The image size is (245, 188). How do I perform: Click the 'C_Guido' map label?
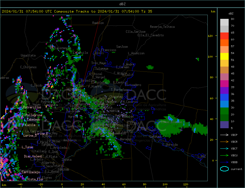click(x=36, y=85)
